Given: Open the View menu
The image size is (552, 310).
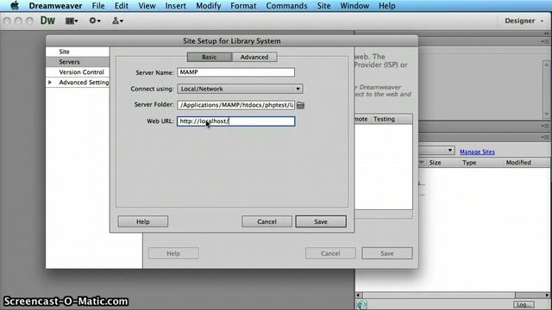Looking at the screenshot, I should [147, 6].
